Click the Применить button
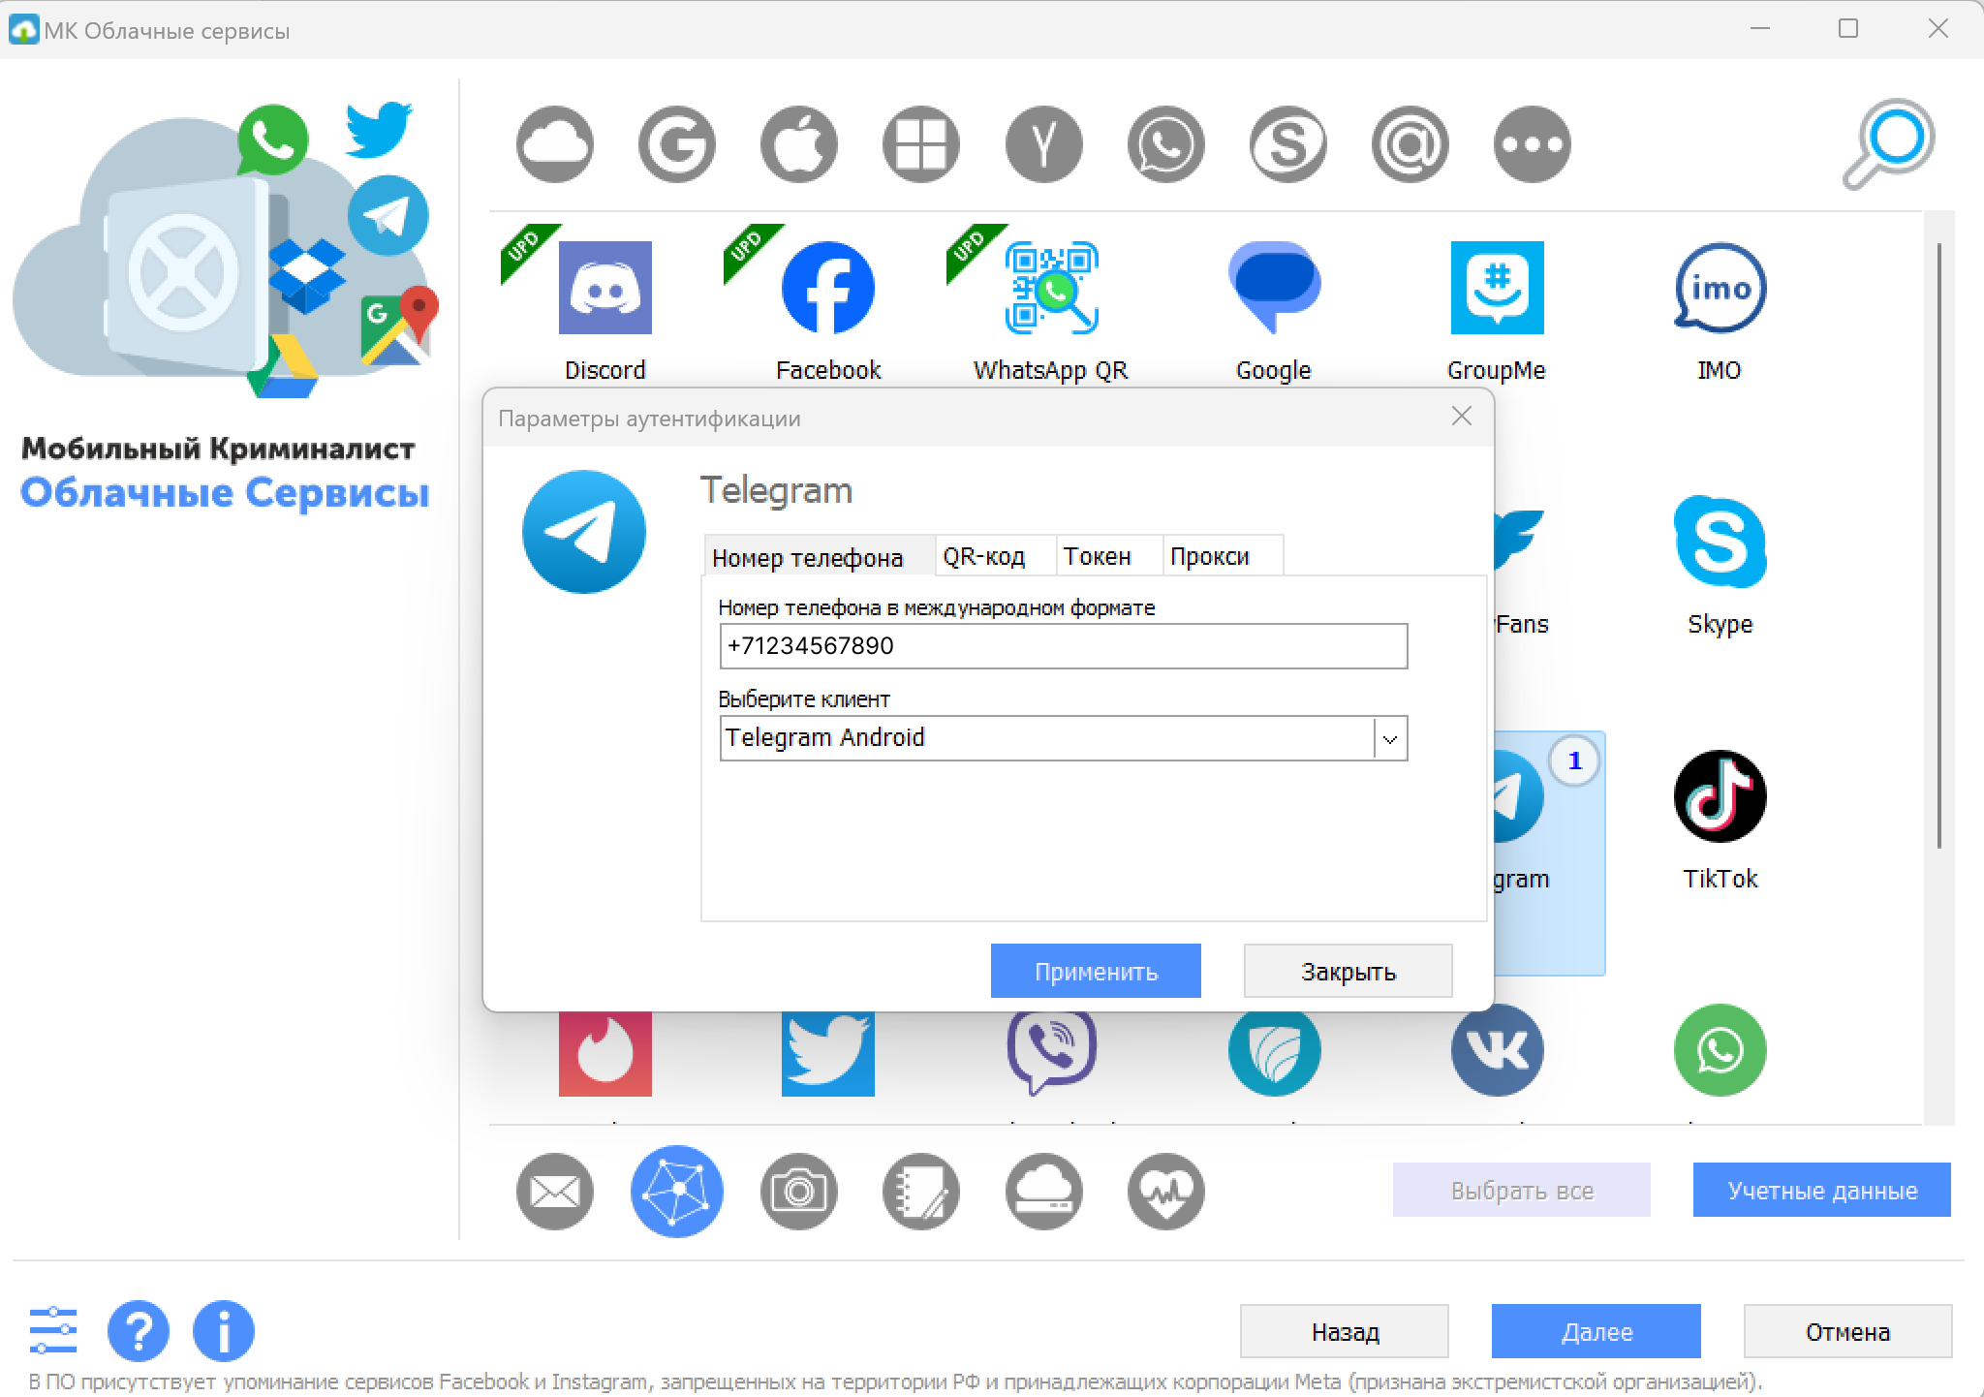 click(x=1096, y=971)
